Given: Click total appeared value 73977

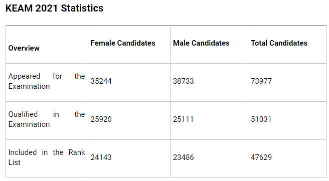Looking at the screenshot, I should pos(261,81).
